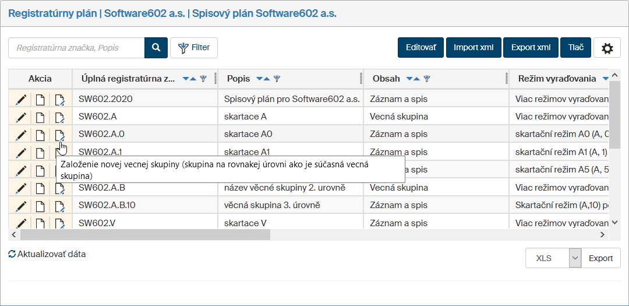Click pencil edit icon for SW602.A.B
The image size is (629, 306).
point(21,189)
